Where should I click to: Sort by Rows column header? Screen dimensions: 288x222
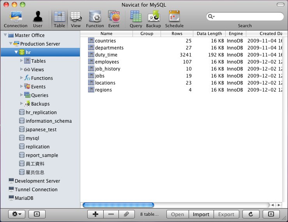coord(177,33)
